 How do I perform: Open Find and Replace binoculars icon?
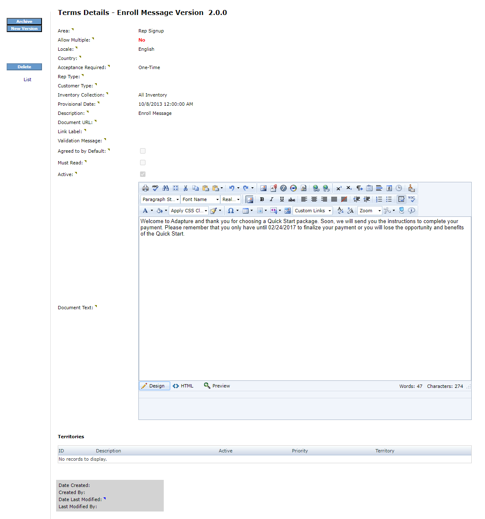pyautogui.click(x=165, y=188)
